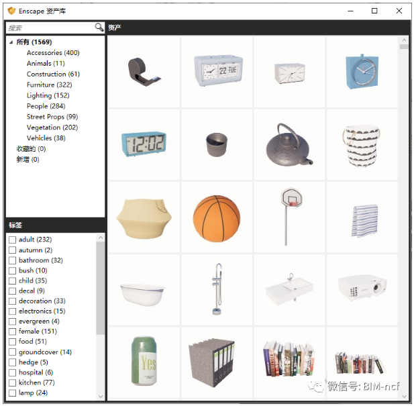Select the flip calendar clock asset
This screenshot has height=406, width=414.
coord(217,72)
